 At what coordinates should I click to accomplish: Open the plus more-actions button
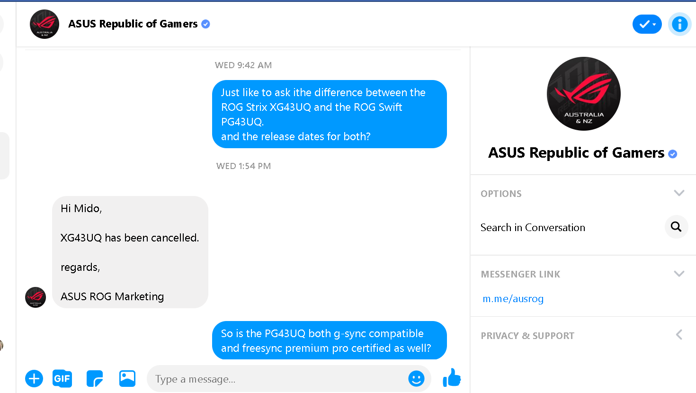coord(34,379)
